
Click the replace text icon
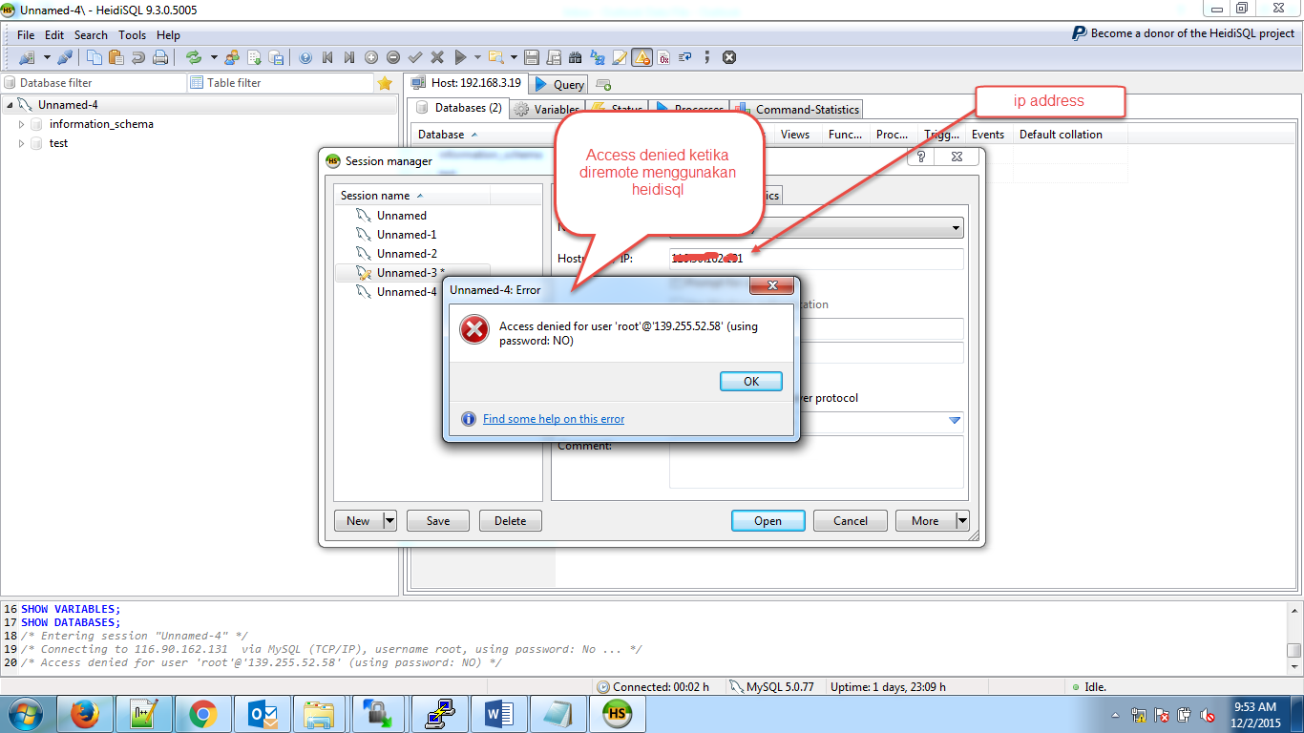click(x=598, y=57)
